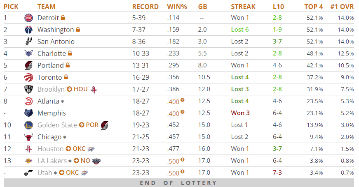The height and width of the screenshot is (187, 359).
Task: Click the Memphis Grizzlies team logo
Action: [x=28, y=113]
